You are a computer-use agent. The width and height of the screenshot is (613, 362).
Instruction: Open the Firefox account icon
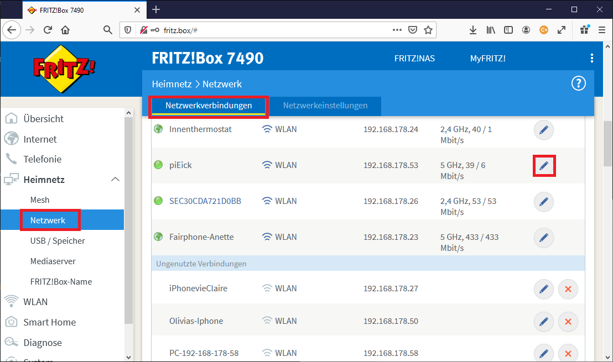[526, 30]
